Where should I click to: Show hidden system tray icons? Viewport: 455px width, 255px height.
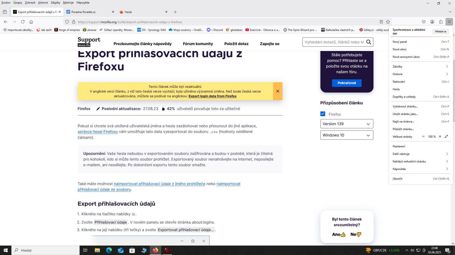(407, 250)
